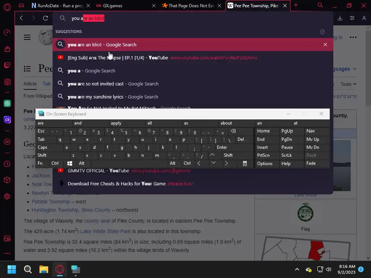Toggle Caps lock on On-Screen Keyboard

(x=49, y=147)
